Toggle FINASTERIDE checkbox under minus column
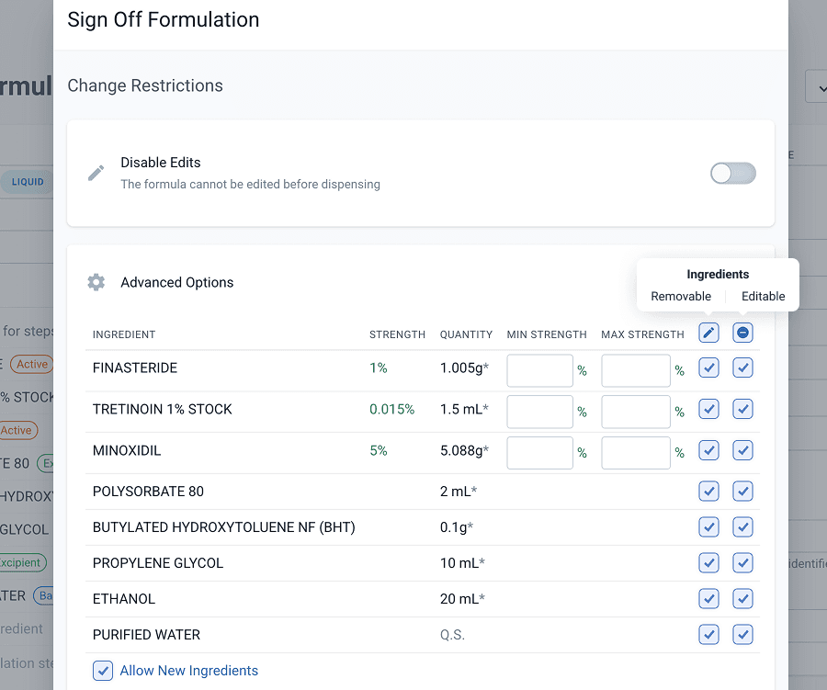This screenshot has width=827, height=690. [x=742, y=368]
